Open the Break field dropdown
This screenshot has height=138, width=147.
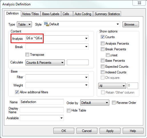click(86, 47)
